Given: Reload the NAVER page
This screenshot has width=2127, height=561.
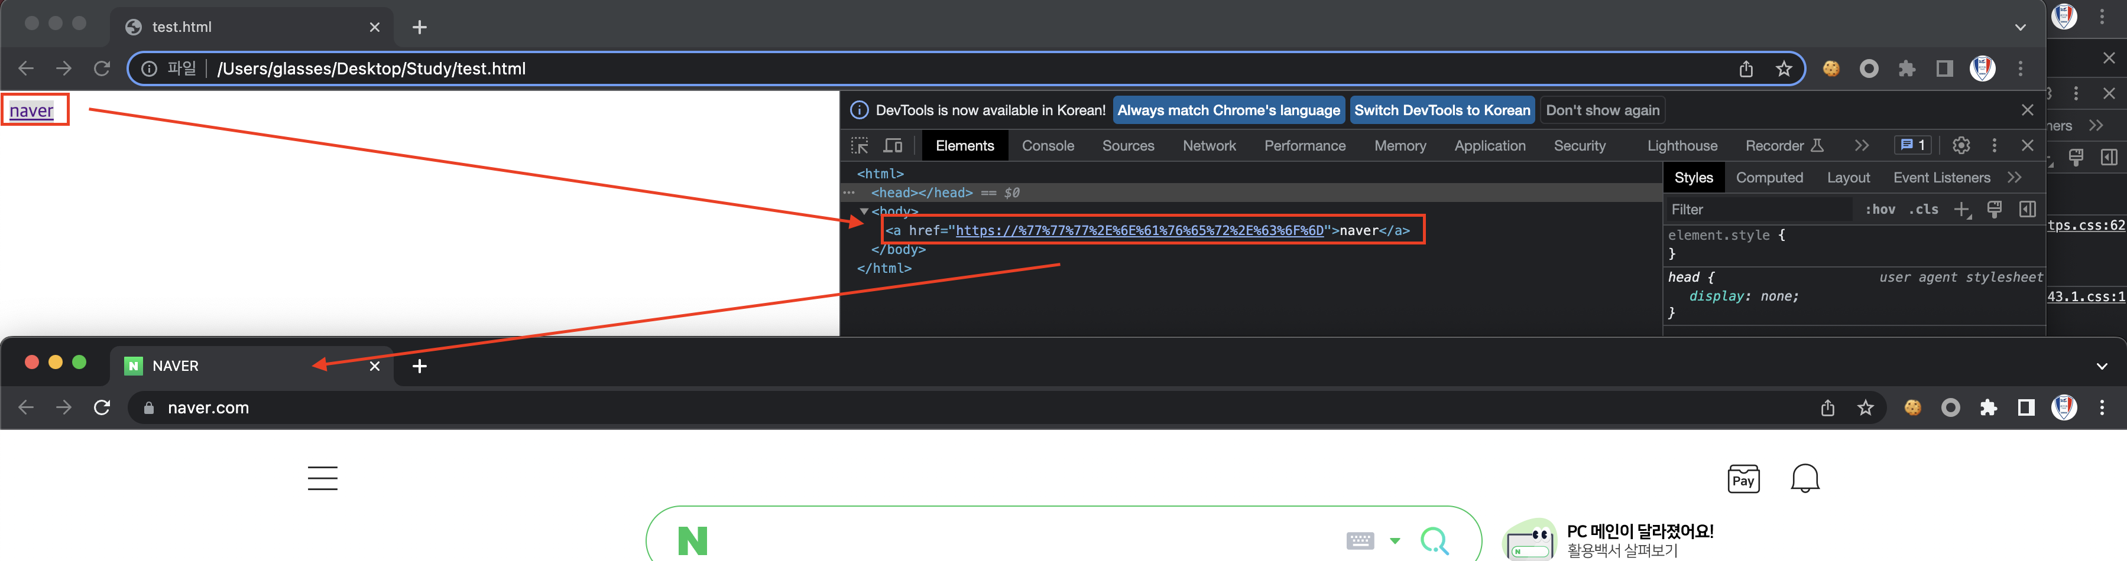Looking at the screenshot, I should 102,407.
